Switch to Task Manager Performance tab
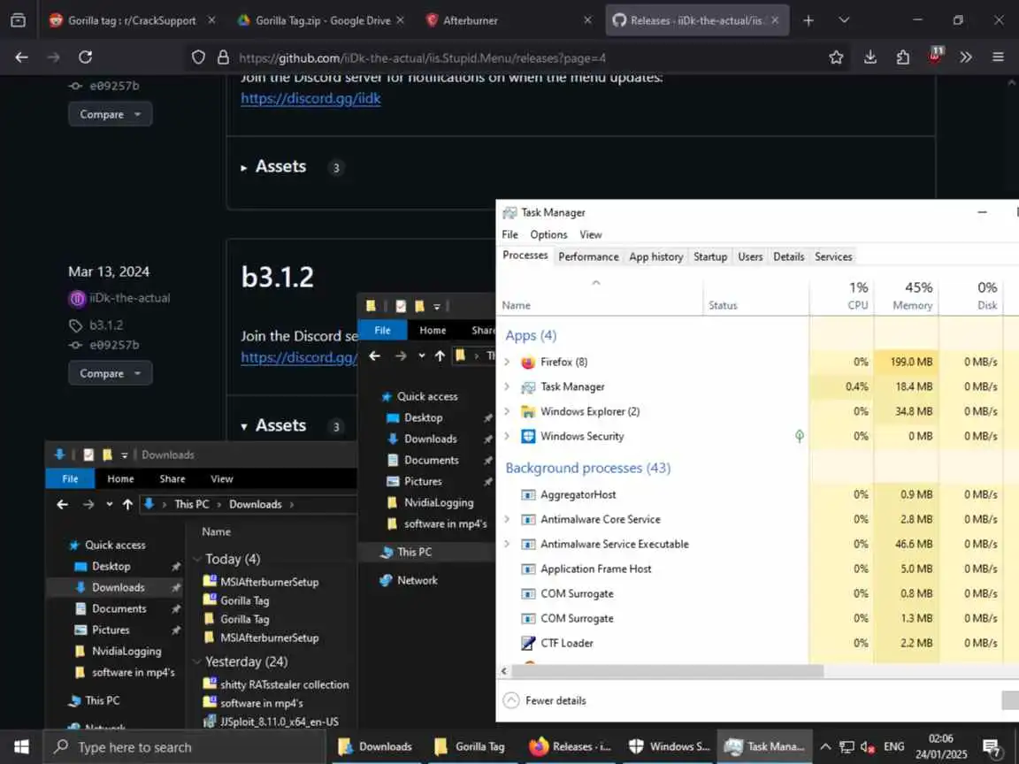This screenshot has width=1019, height=764. coord(588,256)
